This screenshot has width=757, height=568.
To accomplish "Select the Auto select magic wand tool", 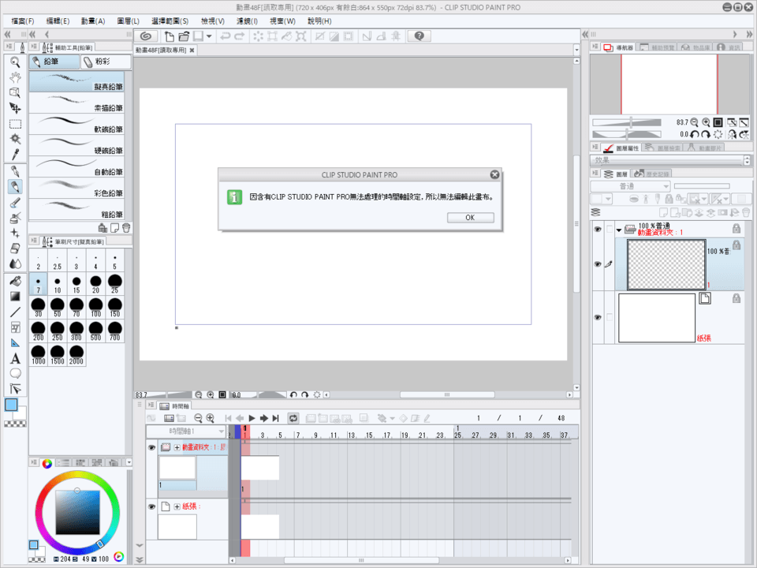I will click(x=15, y=139).
